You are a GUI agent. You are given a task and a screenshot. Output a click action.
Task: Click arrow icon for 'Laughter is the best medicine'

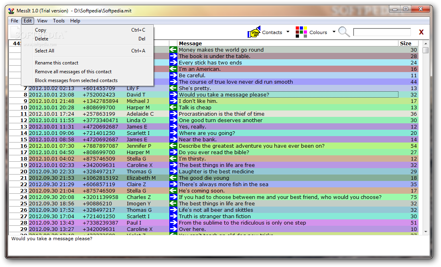pos(173,171)
